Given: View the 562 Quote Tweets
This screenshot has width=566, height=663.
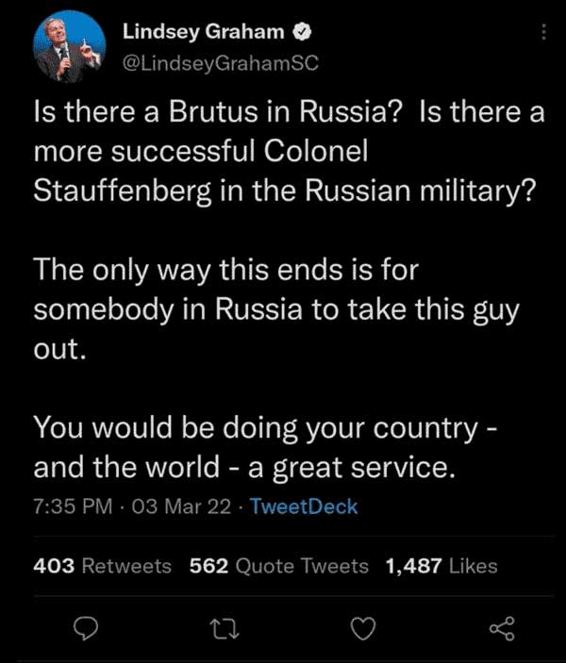Looking at the screenshot, I should 278,566.
